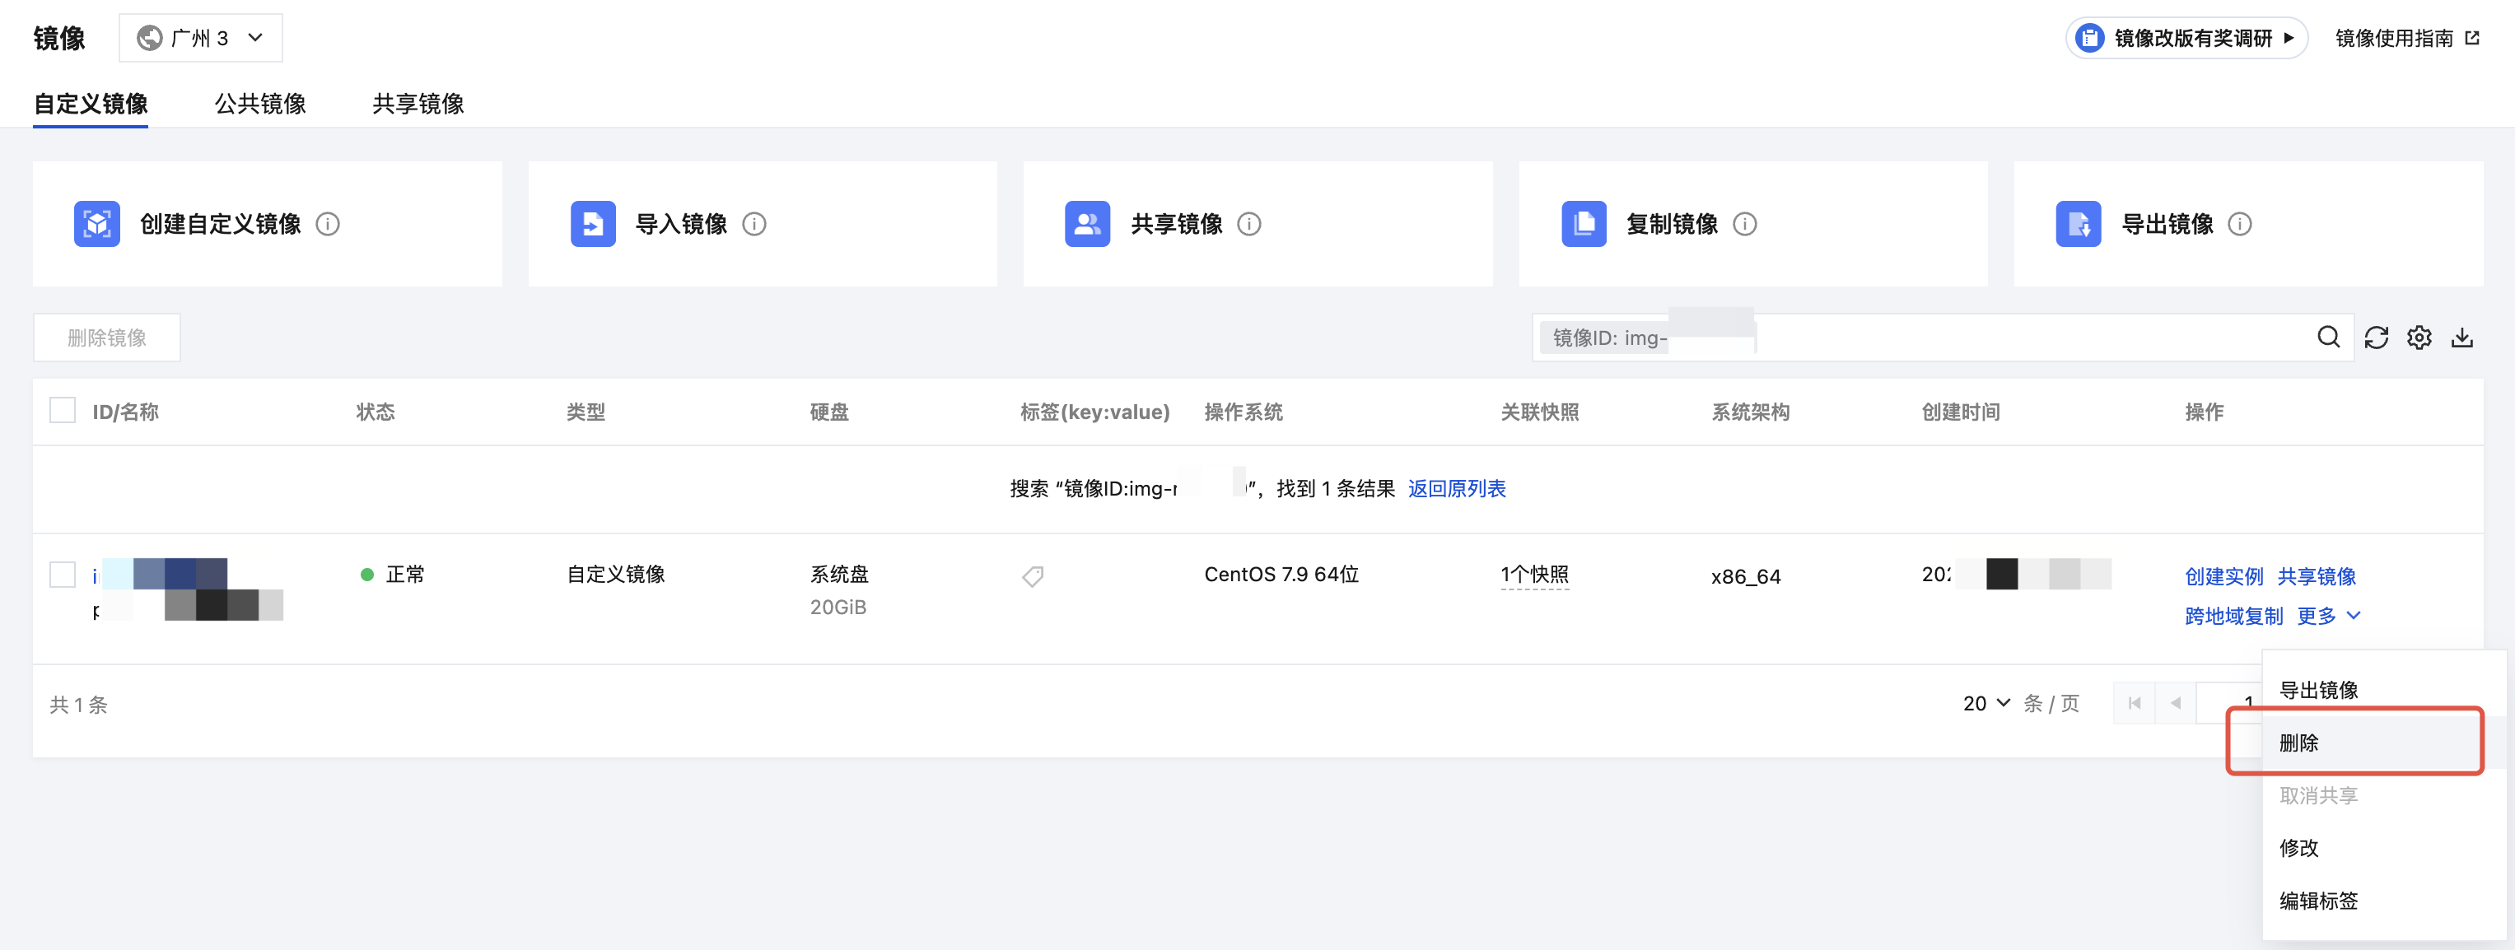Click info icon next to 导出镜像
Image resolution: width=2515 pixels, height=950 pixels.
click(x=2240, y=224)
